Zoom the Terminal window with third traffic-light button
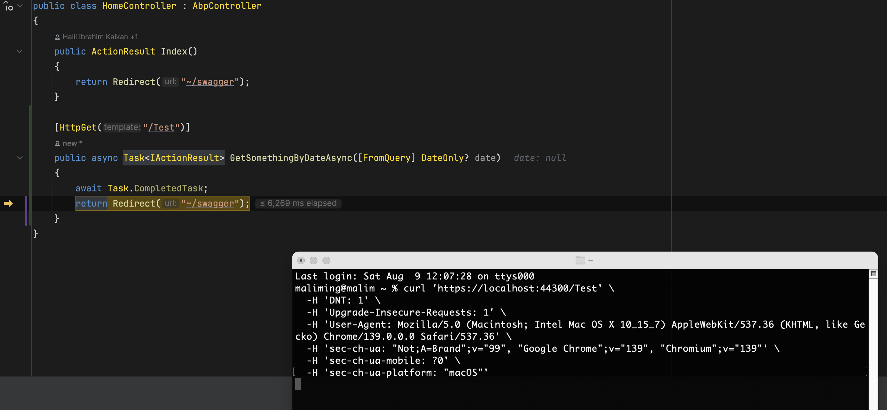Screen dimensions: 887x410 coord(326,260)
